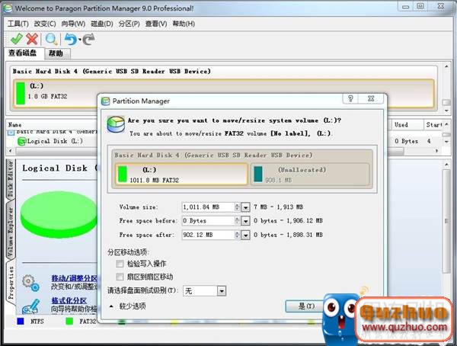Open the 帮助(H) menu
Screen dimensions: 457x346
[x=184, y=24]
